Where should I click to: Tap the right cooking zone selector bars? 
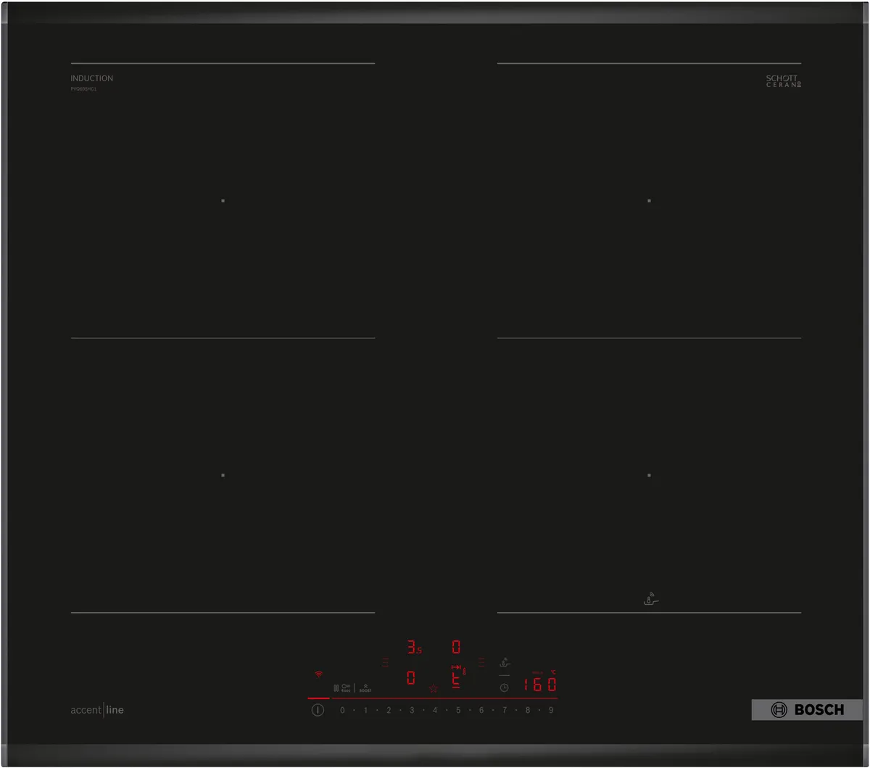tap(481, 662)
